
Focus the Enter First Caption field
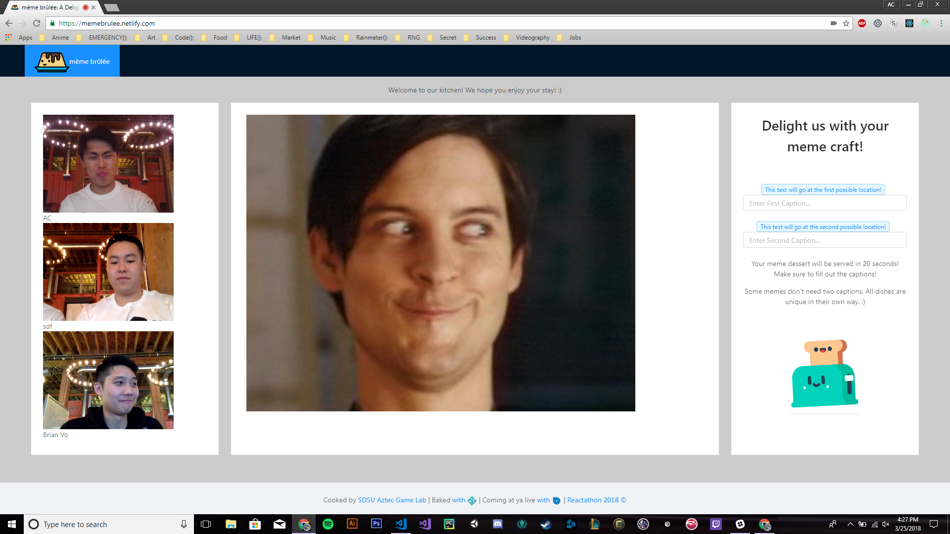(x=824, y=203)
